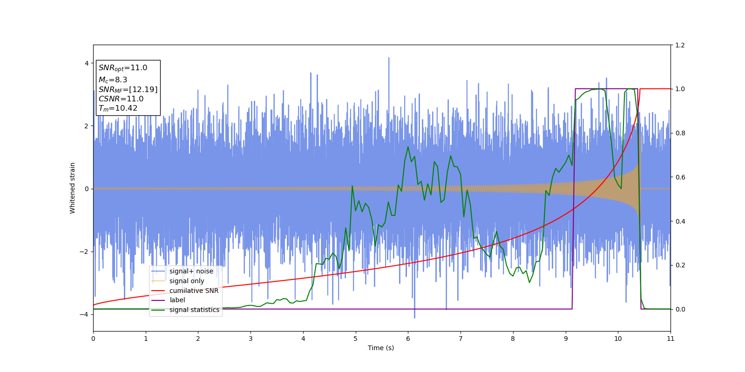745x372 pixels.
Task: Click the CSNR=11.0 annotation text
Action: coord(121,99)
